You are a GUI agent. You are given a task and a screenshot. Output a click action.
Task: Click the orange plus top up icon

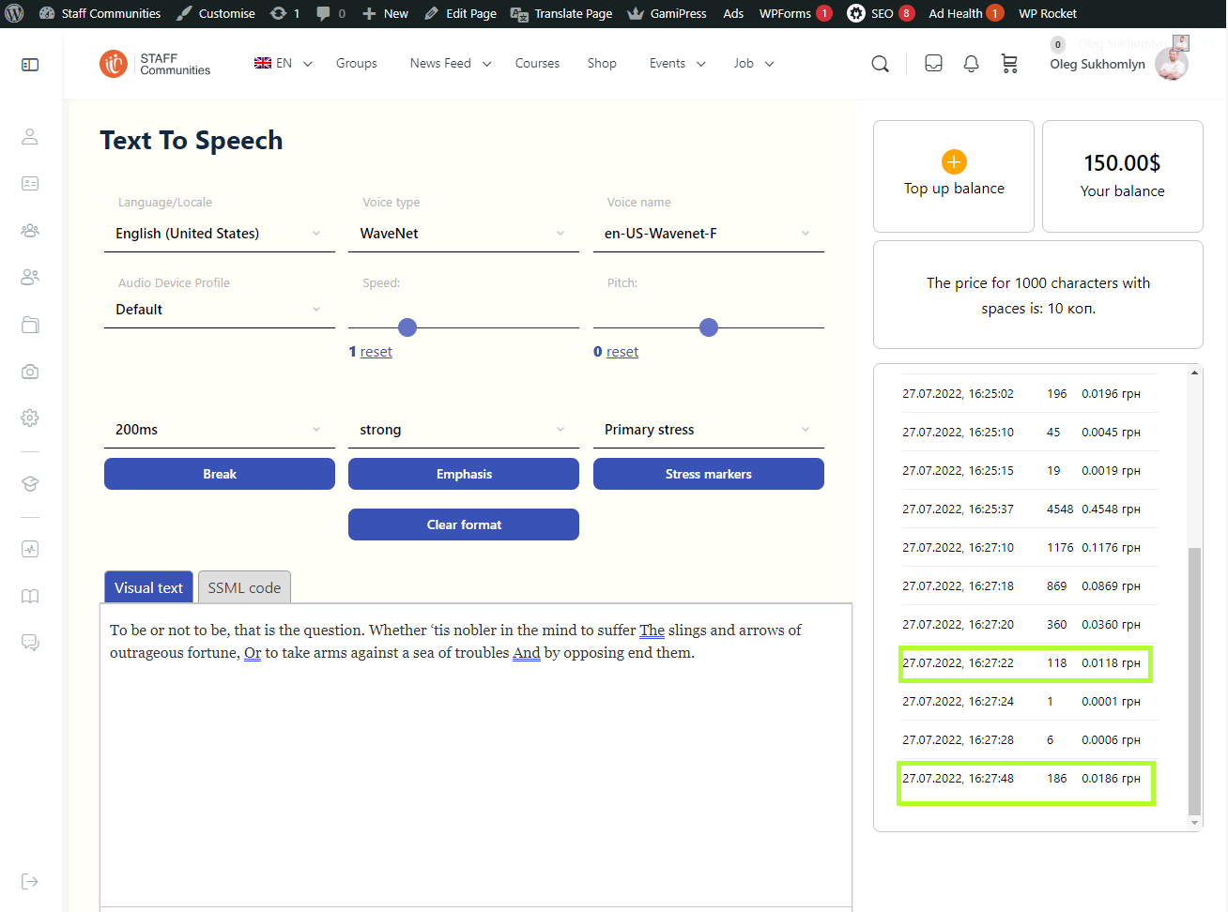tap(954, 161)
